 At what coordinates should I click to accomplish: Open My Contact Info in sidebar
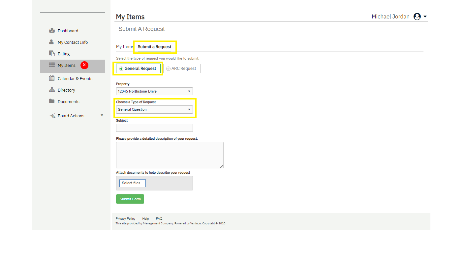(x=73, y=42)
